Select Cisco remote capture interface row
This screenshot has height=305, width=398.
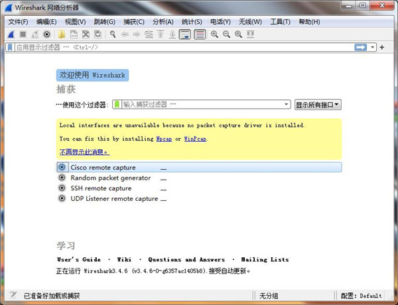(x=199, y=167)
